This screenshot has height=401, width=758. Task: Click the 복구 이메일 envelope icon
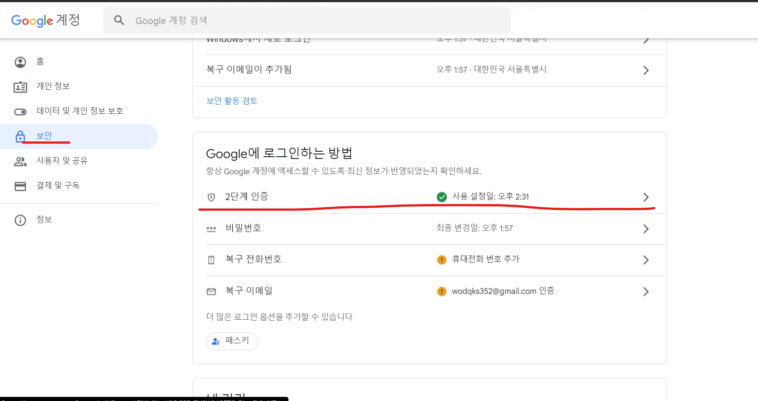tap(211, 292)
